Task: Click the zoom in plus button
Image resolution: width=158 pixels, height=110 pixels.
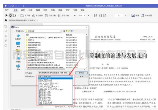Action: [89, 15]
